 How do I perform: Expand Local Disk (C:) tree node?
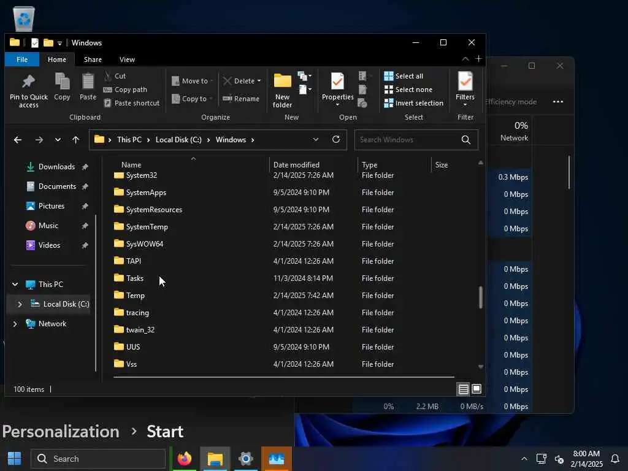pyautogui.click(x=20, y=304)
